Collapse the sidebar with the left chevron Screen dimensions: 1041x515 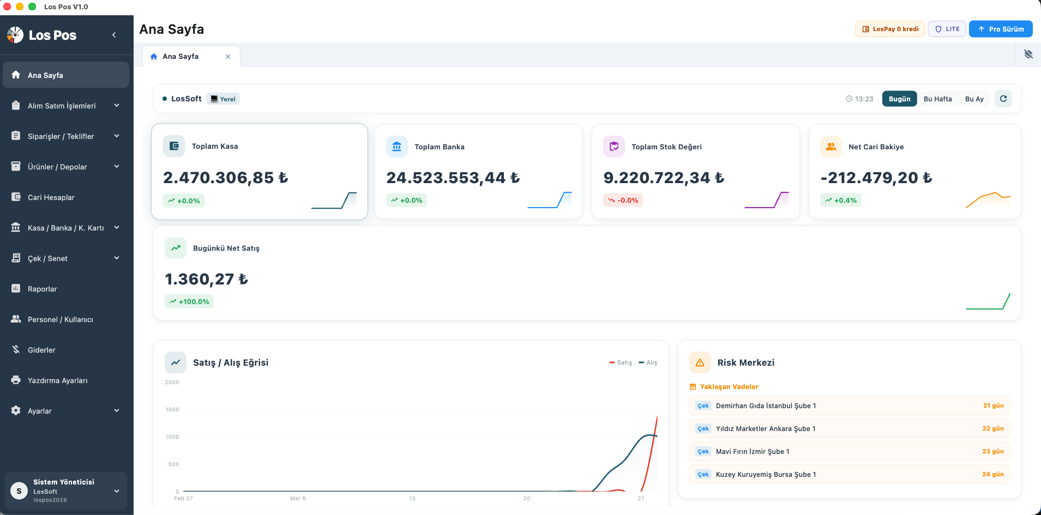point(114,35)
